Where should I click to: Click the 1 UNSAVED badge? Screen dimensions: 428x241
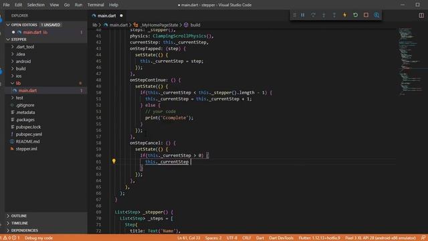click(51, 25)
